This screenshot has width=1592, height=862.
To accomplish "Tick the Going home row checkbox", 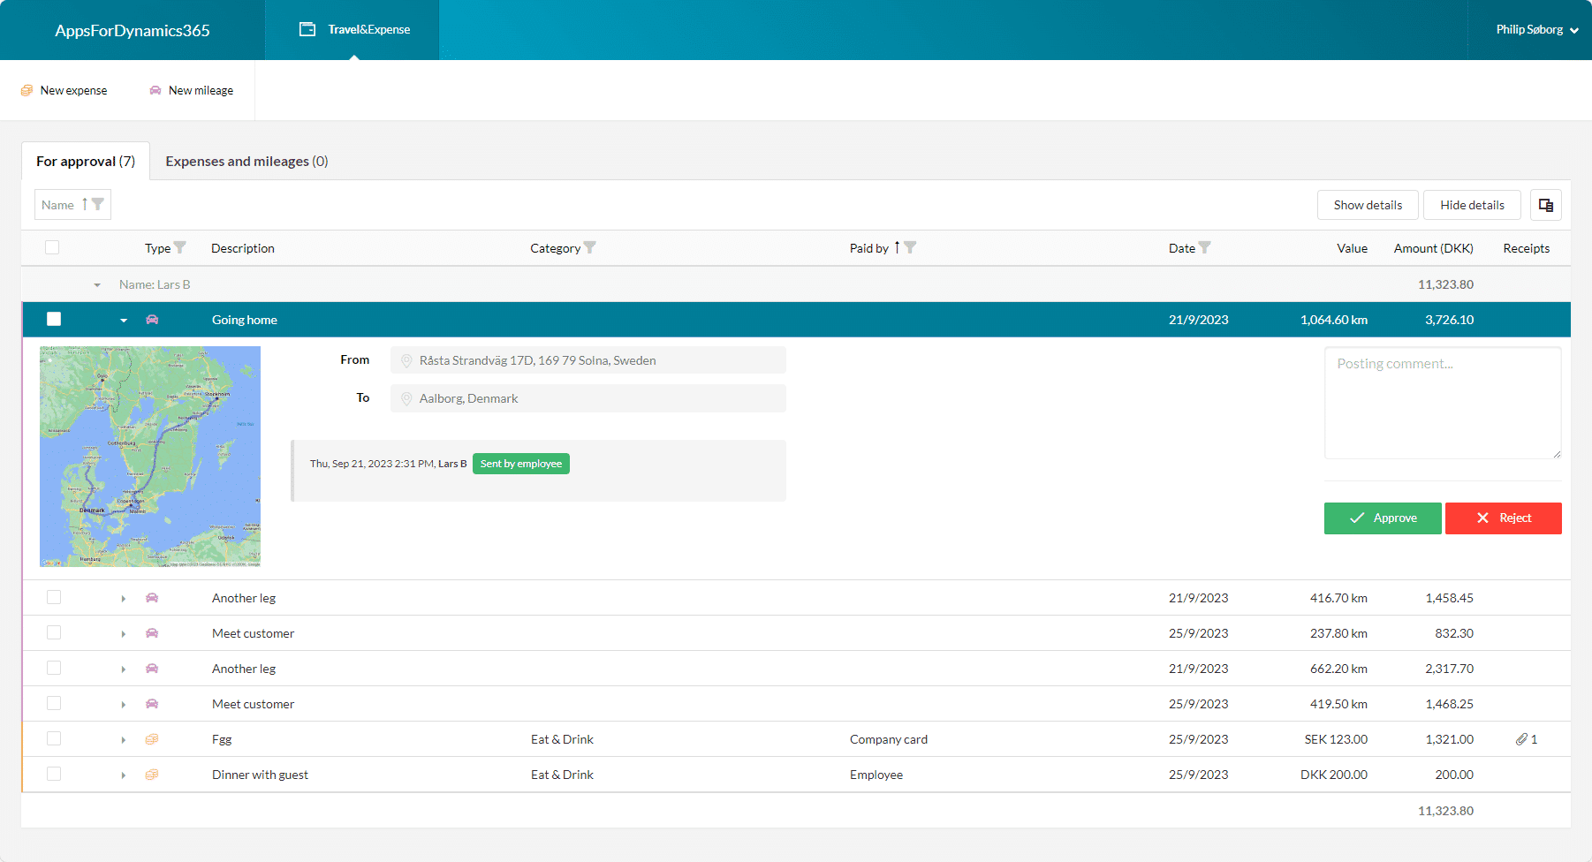I will point(54,319).
